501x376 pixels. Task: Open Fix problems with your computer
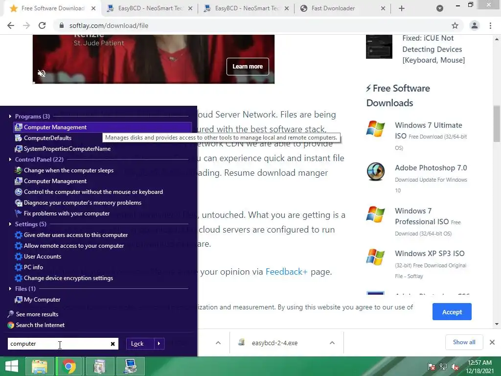(67, 213)
